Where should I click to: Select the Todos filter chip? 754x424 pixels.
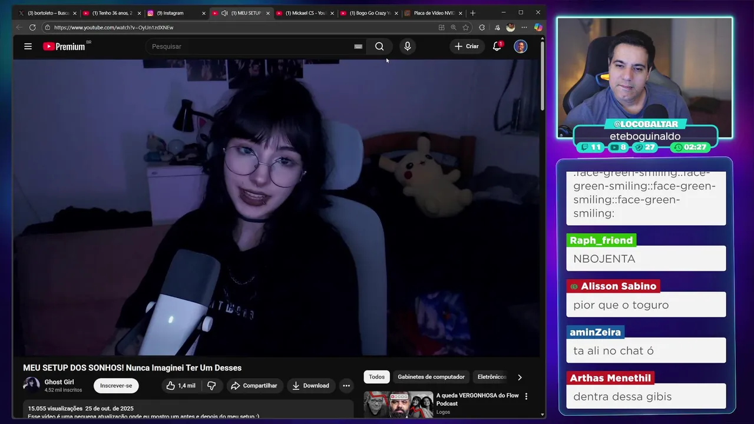point(376,377)
